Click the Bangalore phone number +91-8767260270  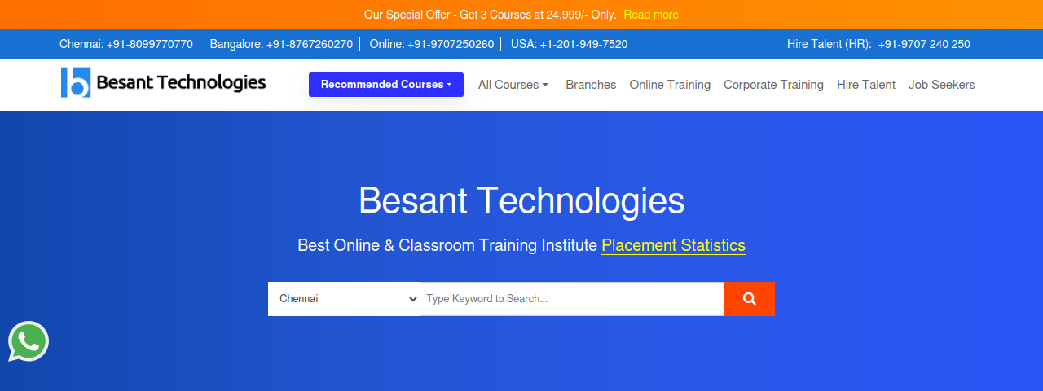310,44
